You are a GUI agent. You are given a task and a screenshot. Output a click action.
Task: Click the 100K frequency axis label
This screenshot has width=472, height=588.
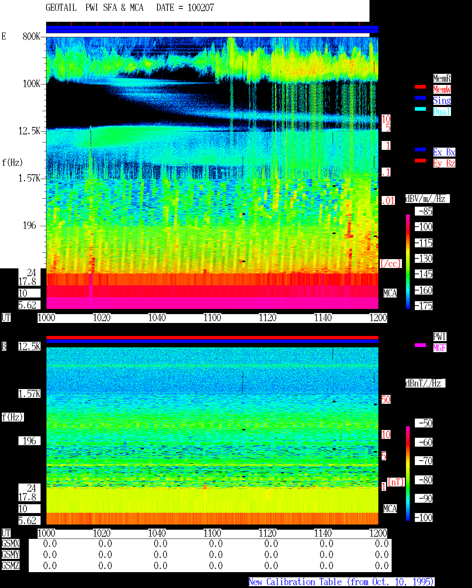(x=31, y=83)
